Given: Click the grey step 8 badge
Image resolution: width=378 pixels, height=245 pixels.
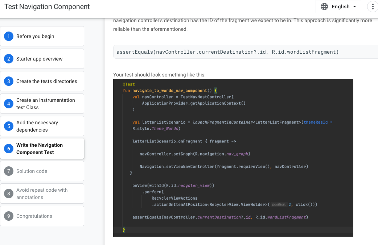Looking at the screenshot, I should coord(9,194).
